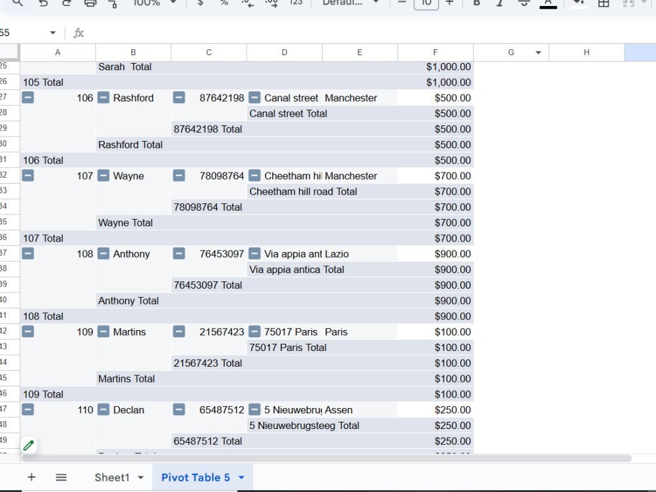Collapse the Rashford group
Viewport: 656px width, 492px height.
[x=104, y=98]
